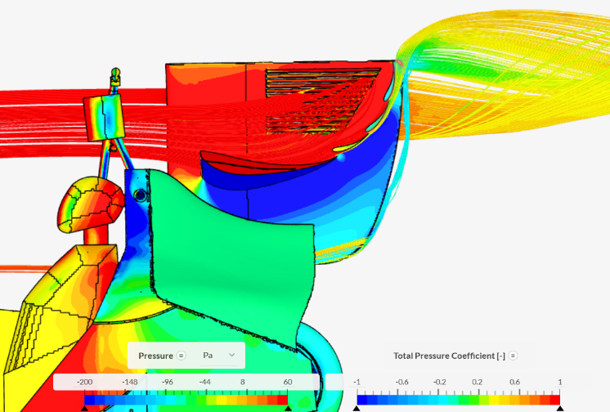
Task: Edit the 60 maximum pressure value
Action: pos(288,382)
